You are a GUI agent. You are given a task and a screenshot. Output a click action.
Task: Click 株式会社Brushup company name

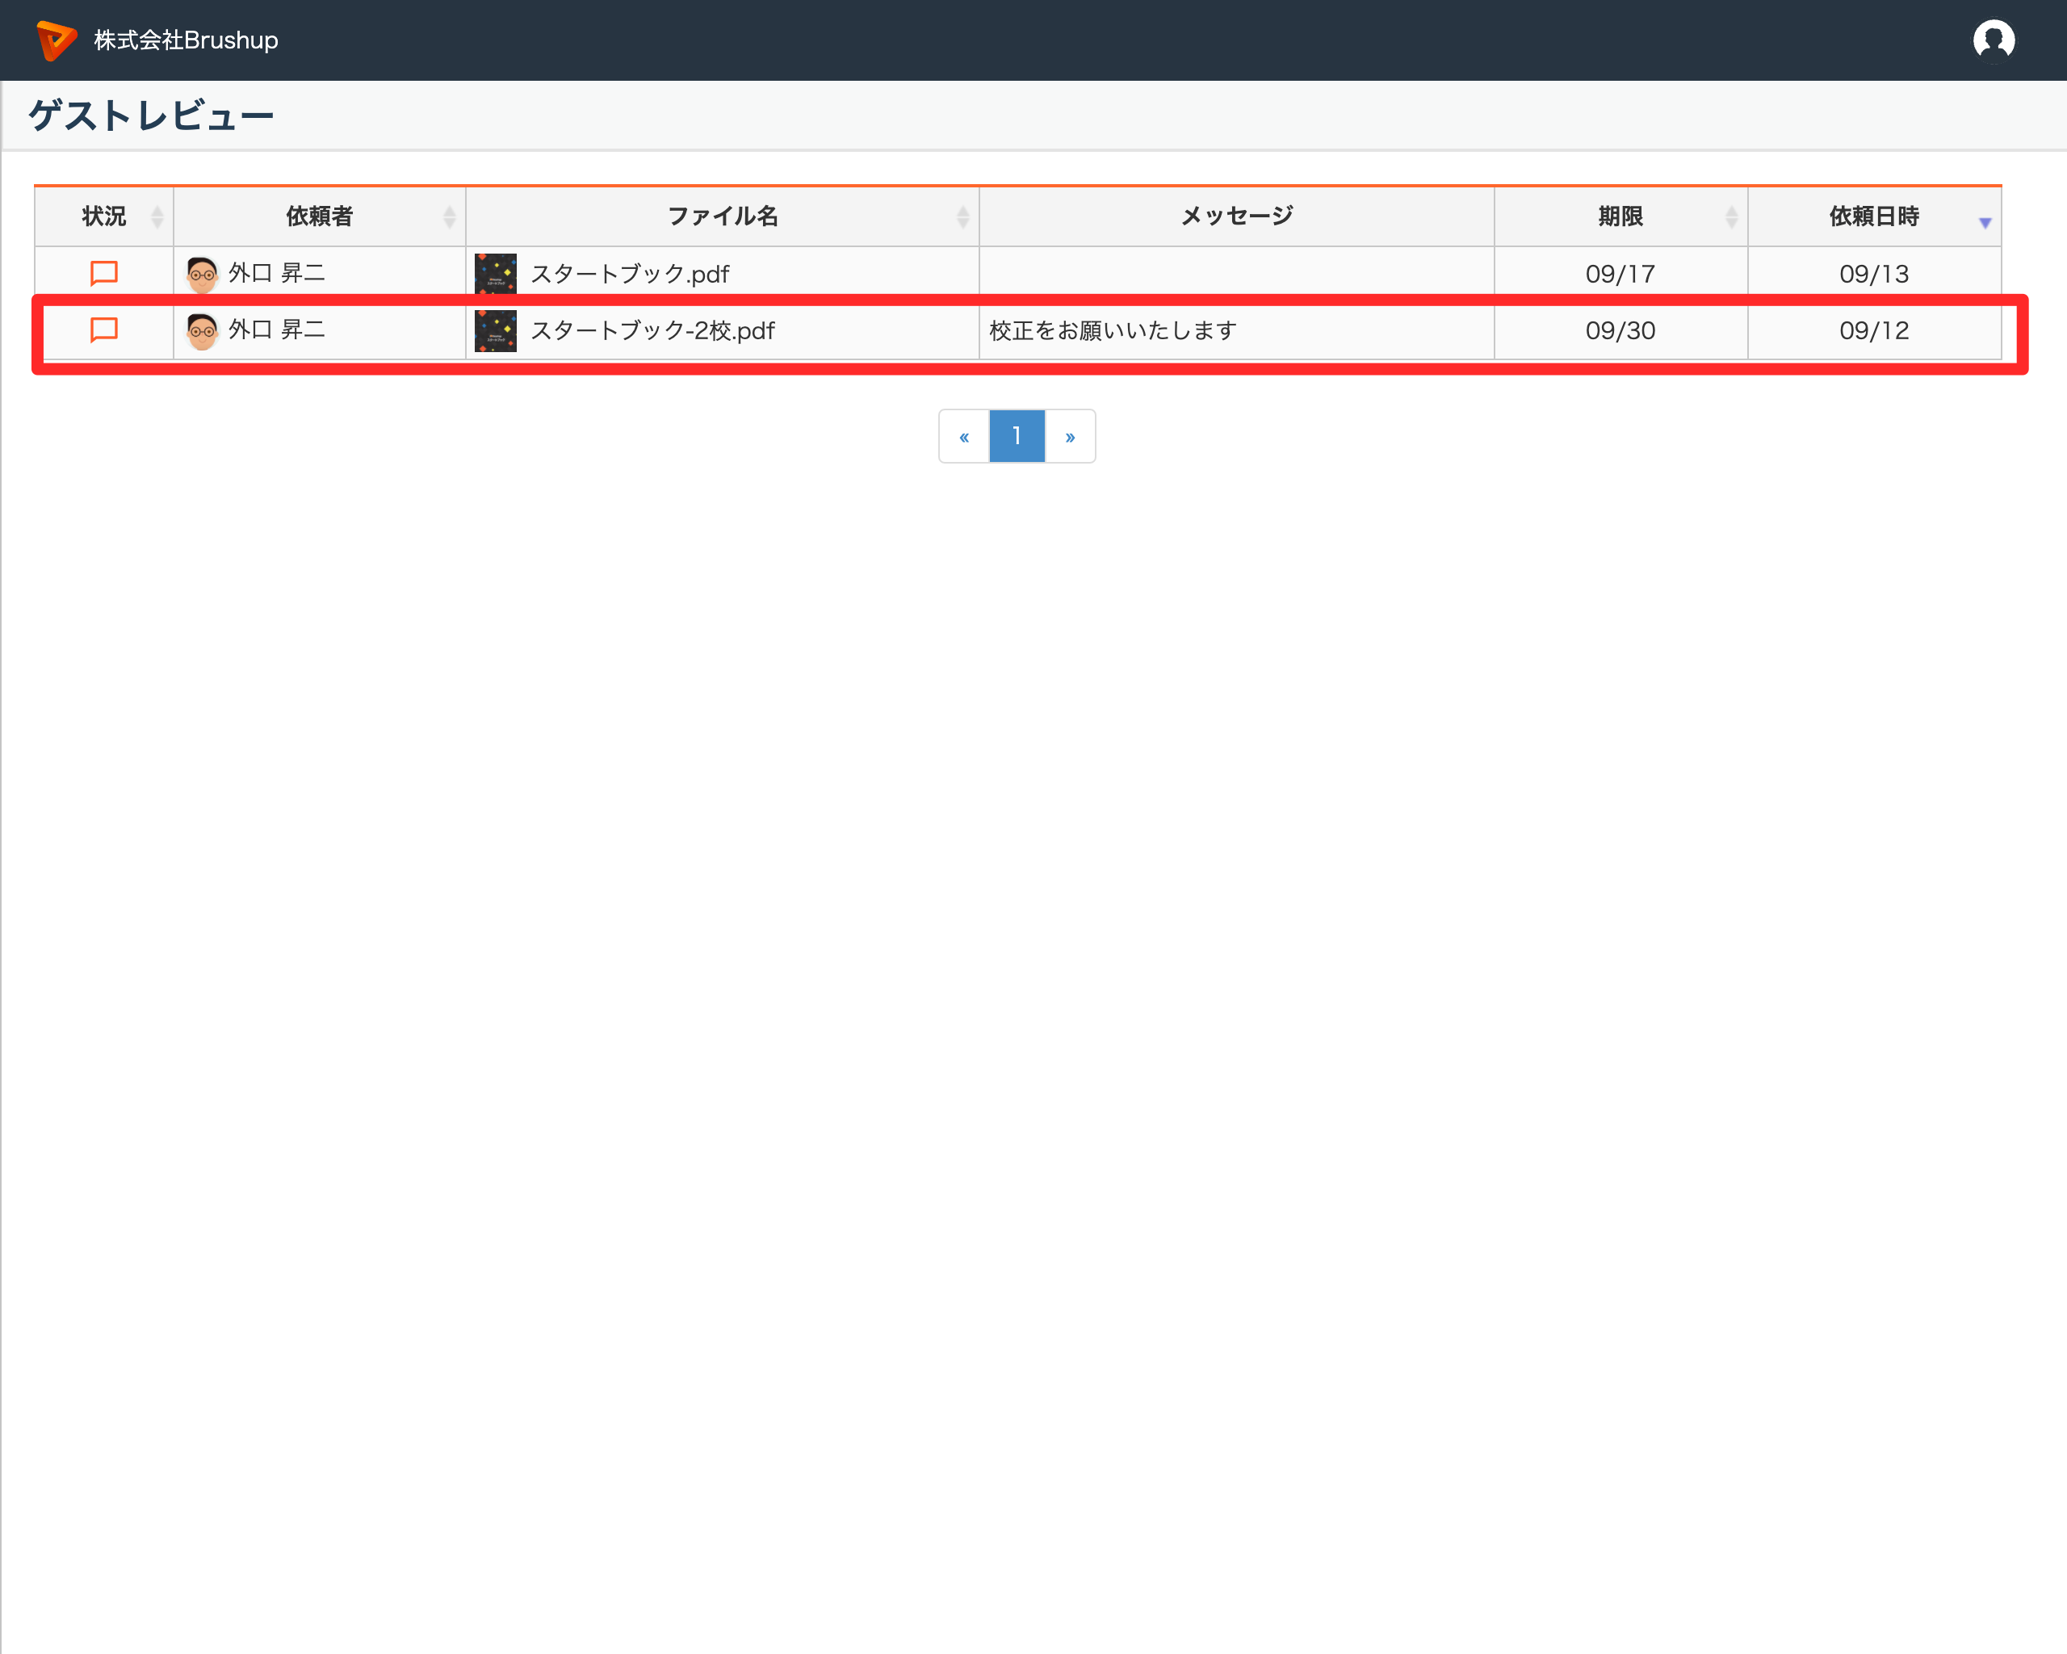(x=186, y=40)
